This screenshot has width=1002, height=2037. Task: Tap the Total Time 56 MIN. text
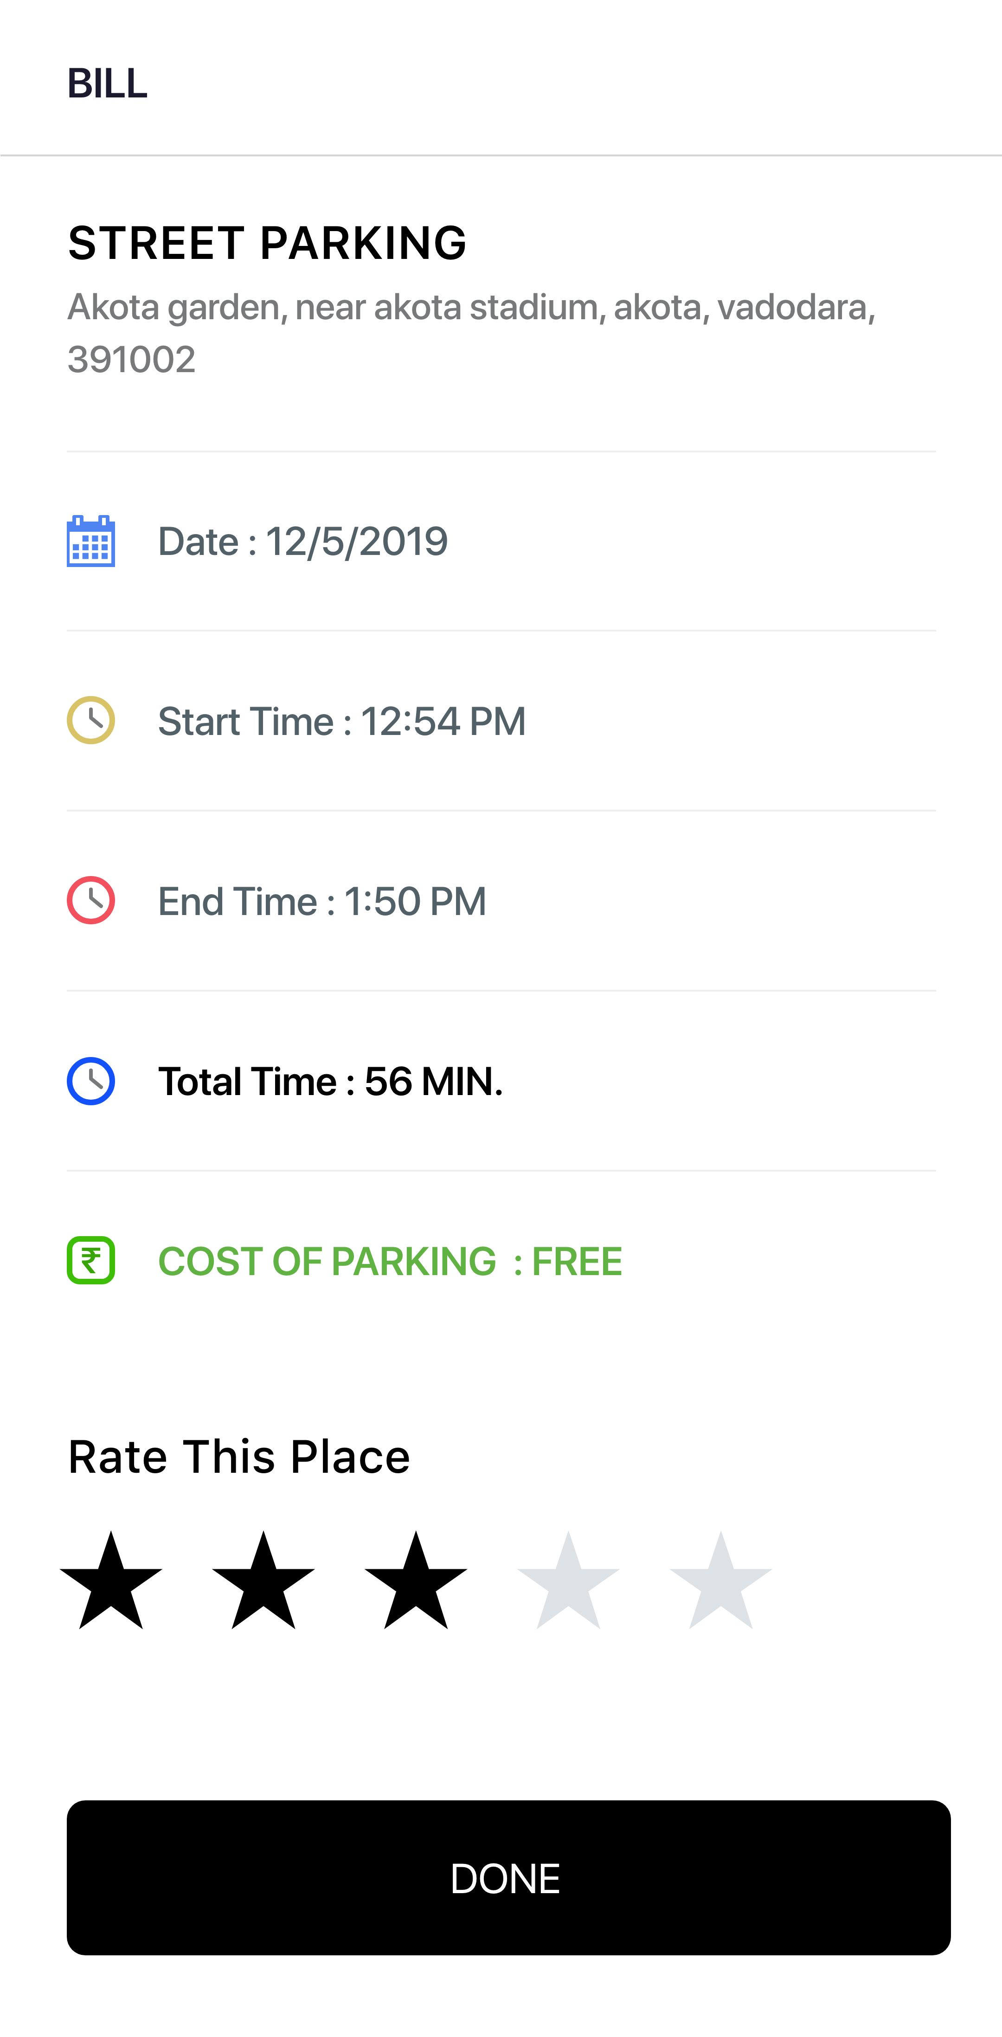331,1082
